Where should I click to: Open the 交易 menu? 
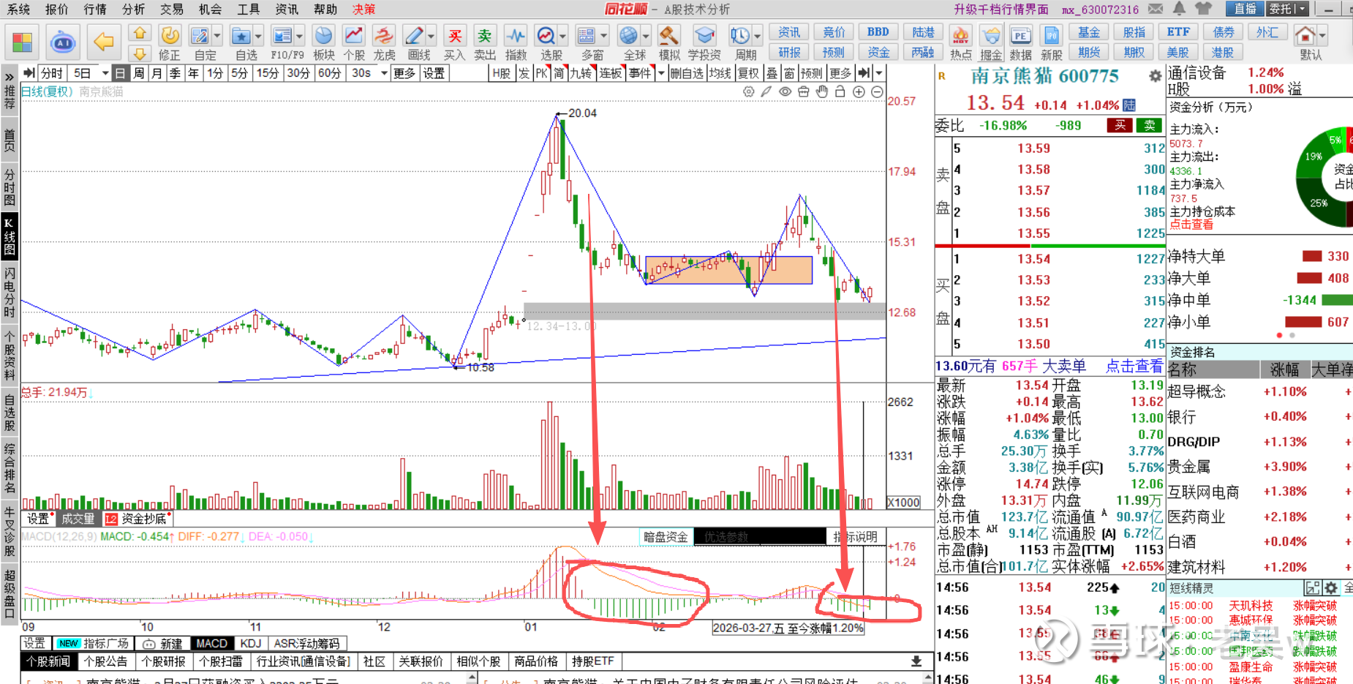click(172, 9)
